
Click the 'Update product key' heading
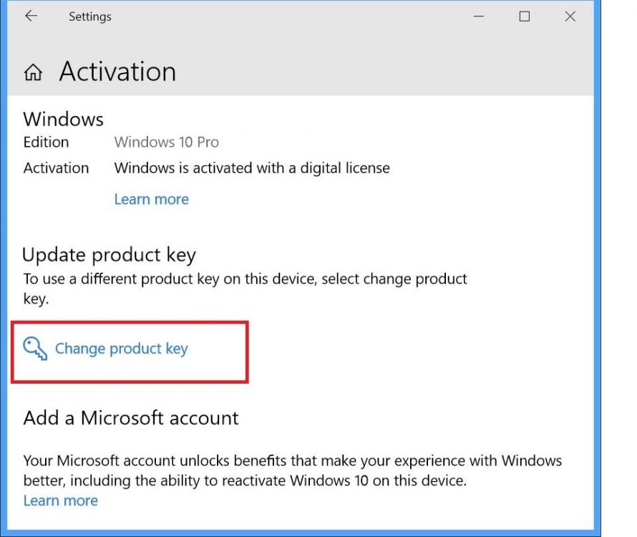click(x=109, y=256)
